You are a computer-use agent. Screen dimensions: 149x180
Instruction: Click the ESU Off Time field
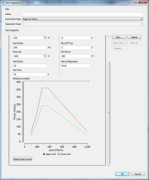(x=76, y=48)
